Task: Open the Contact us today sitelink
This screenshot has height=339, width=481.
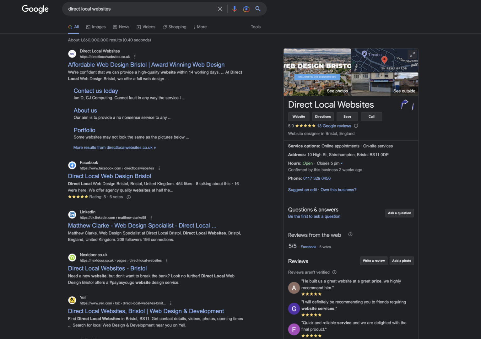Action: [x=96, y=91]
